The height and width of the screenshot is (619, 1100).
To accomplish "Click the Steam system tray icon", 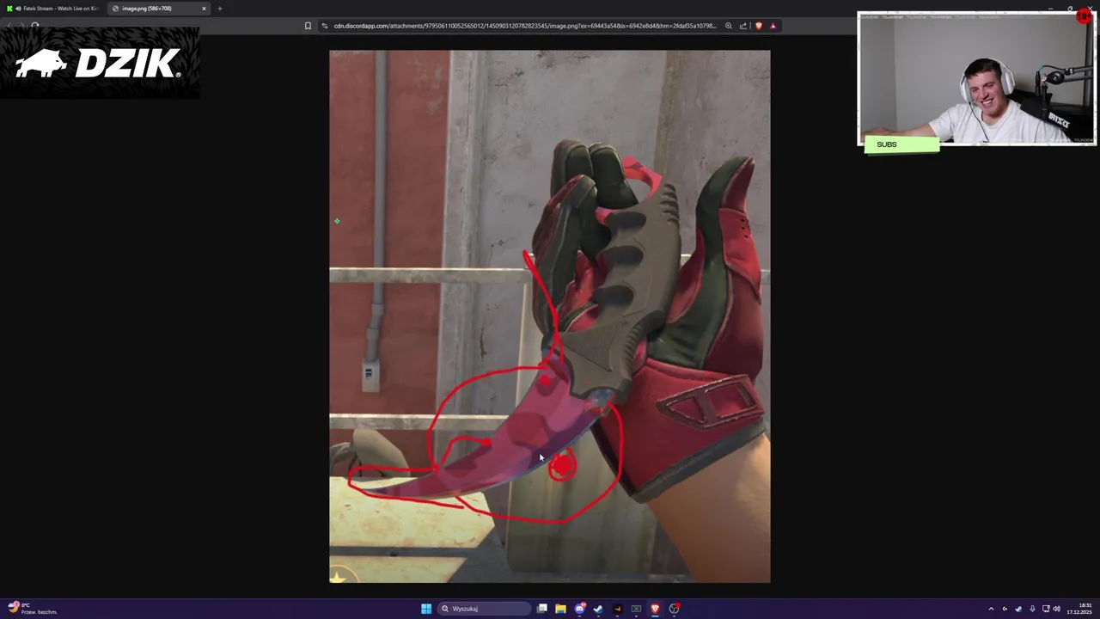I will (x=1018, y=609).
